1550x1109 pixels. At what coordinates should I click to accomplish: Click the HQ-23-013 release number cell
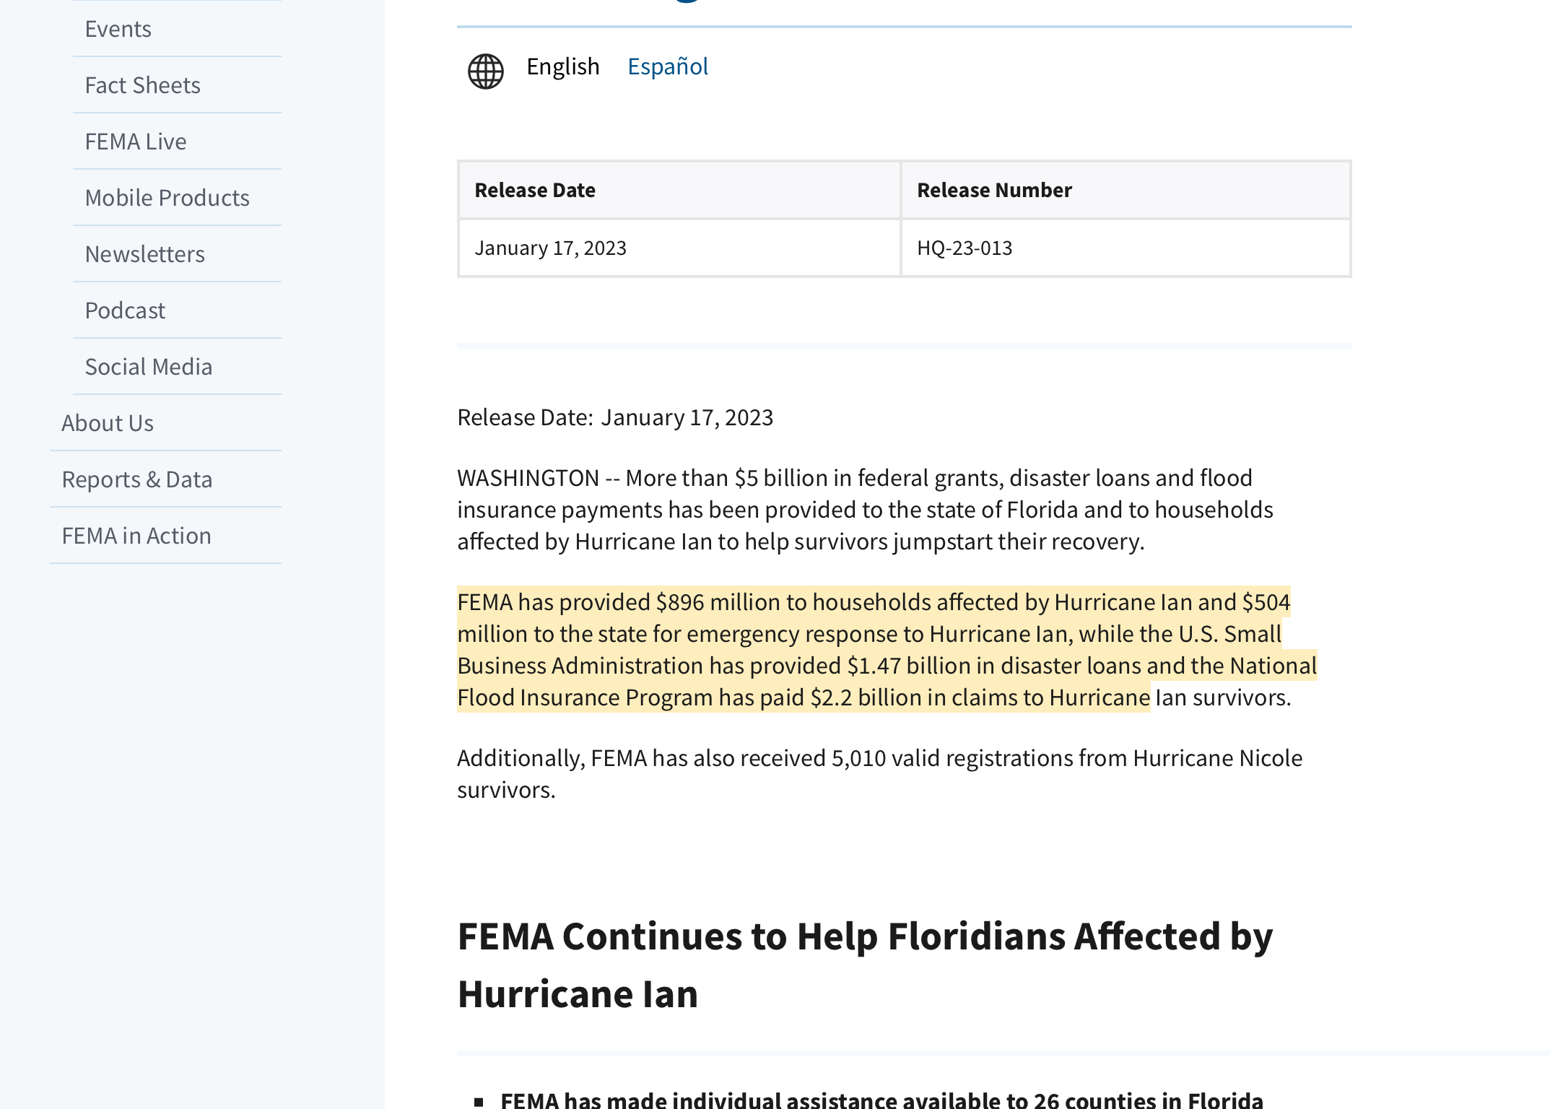(965, 248)
